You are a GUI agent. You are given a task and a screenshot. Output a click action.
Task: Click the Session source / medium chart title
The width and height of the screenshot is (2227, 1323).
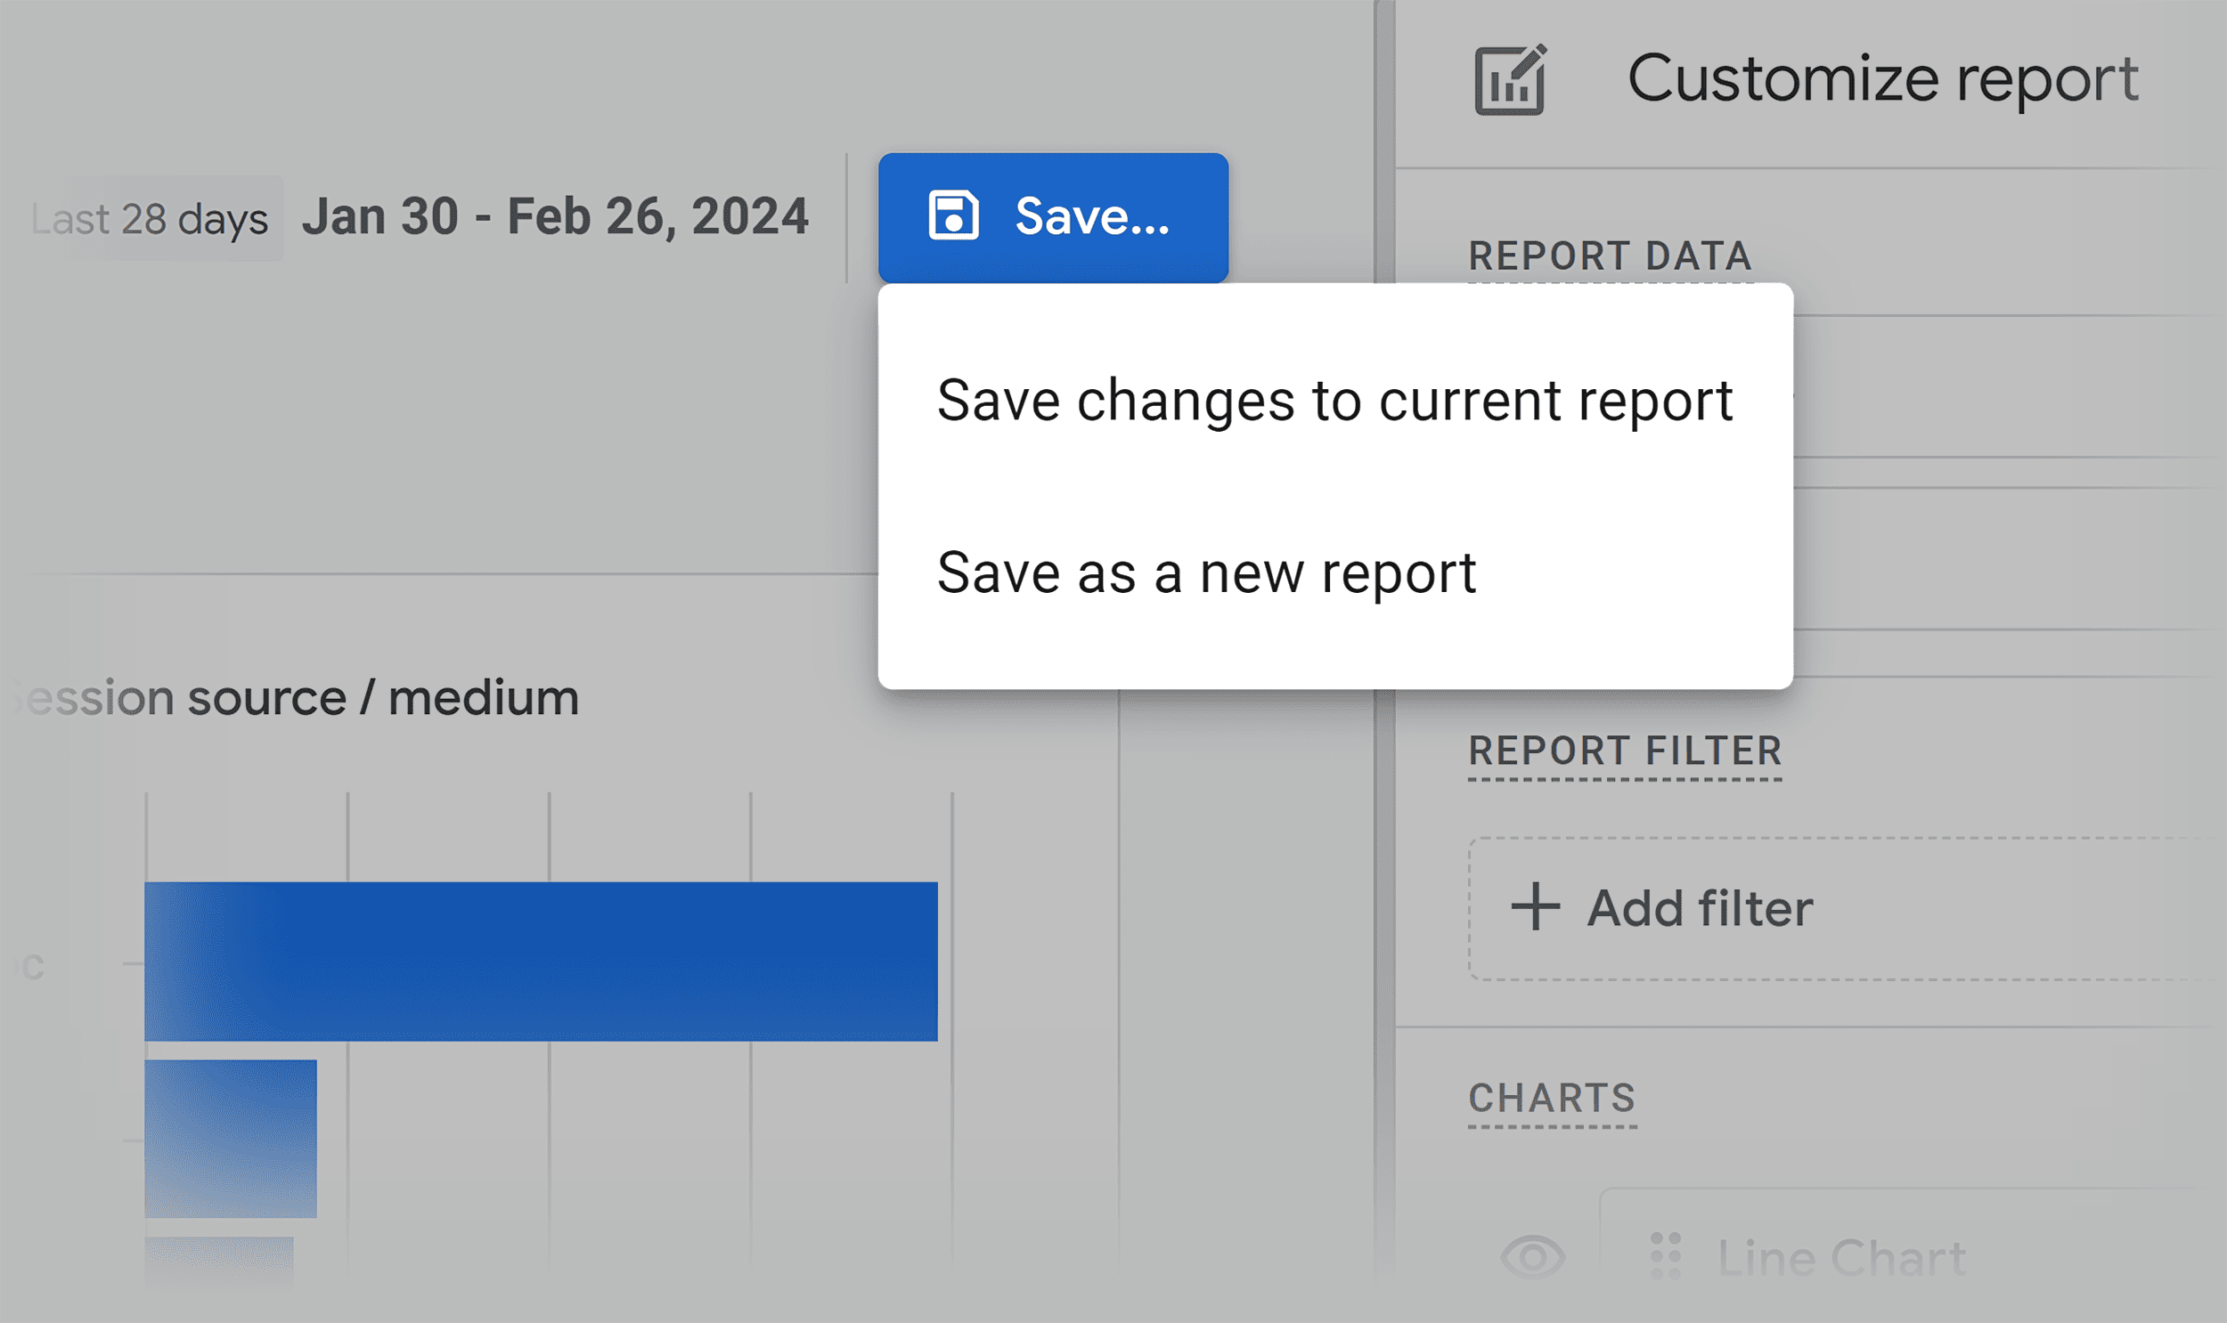pos(296,697)
